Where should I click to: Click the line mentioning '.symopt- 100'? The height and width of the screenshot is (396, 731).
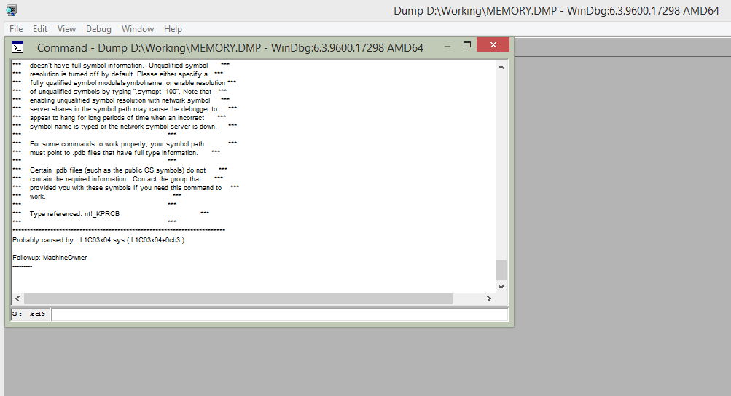tap(120, 92)
